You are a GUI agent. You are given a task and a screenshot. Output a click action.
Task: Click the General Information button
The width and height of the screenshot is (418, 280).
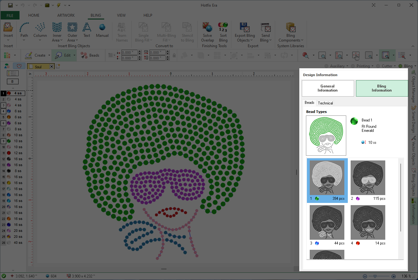click(328, 88)
